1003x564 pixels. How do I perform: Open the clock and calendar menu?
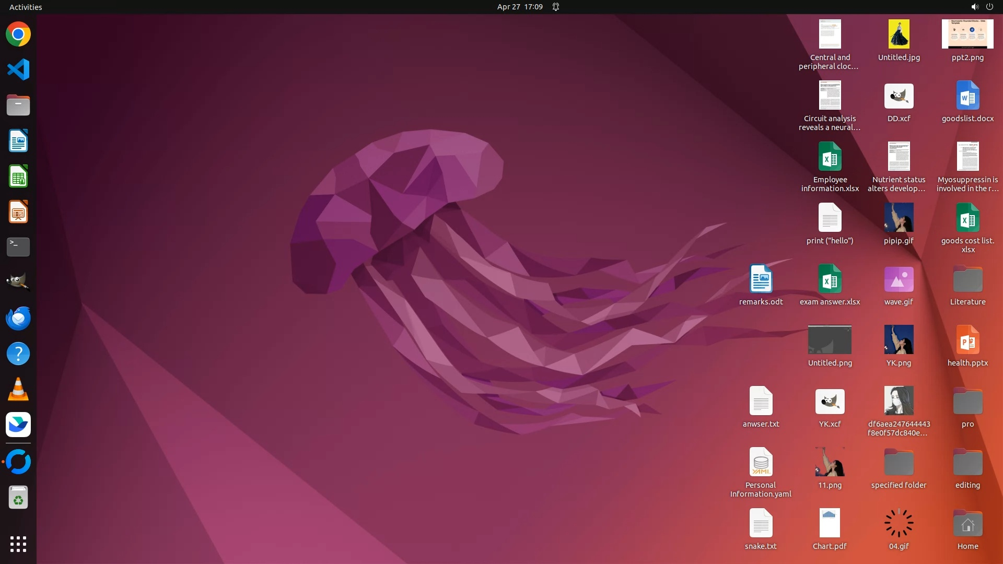(x=519, y=7)
